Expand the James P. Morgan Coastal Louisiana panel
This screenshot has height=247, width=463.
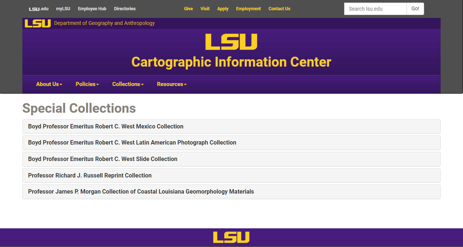pos(231,192)
